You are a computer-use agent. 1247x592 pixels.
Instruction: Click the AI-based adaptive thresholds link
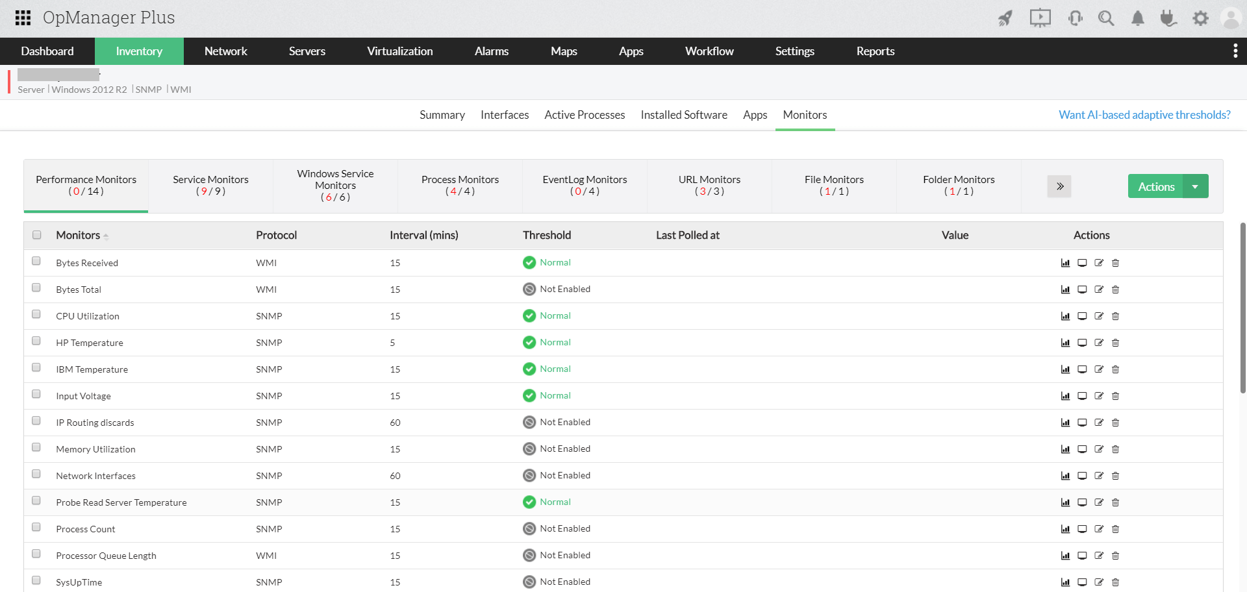tap(1144, 115)
